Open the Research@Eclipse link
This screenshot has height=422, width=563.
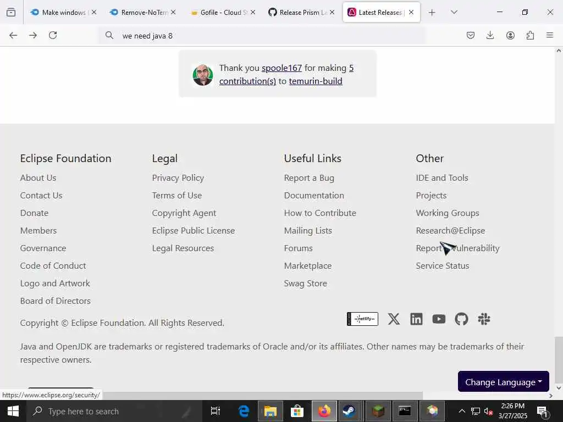pyautogui.click(x=450, y=230)
